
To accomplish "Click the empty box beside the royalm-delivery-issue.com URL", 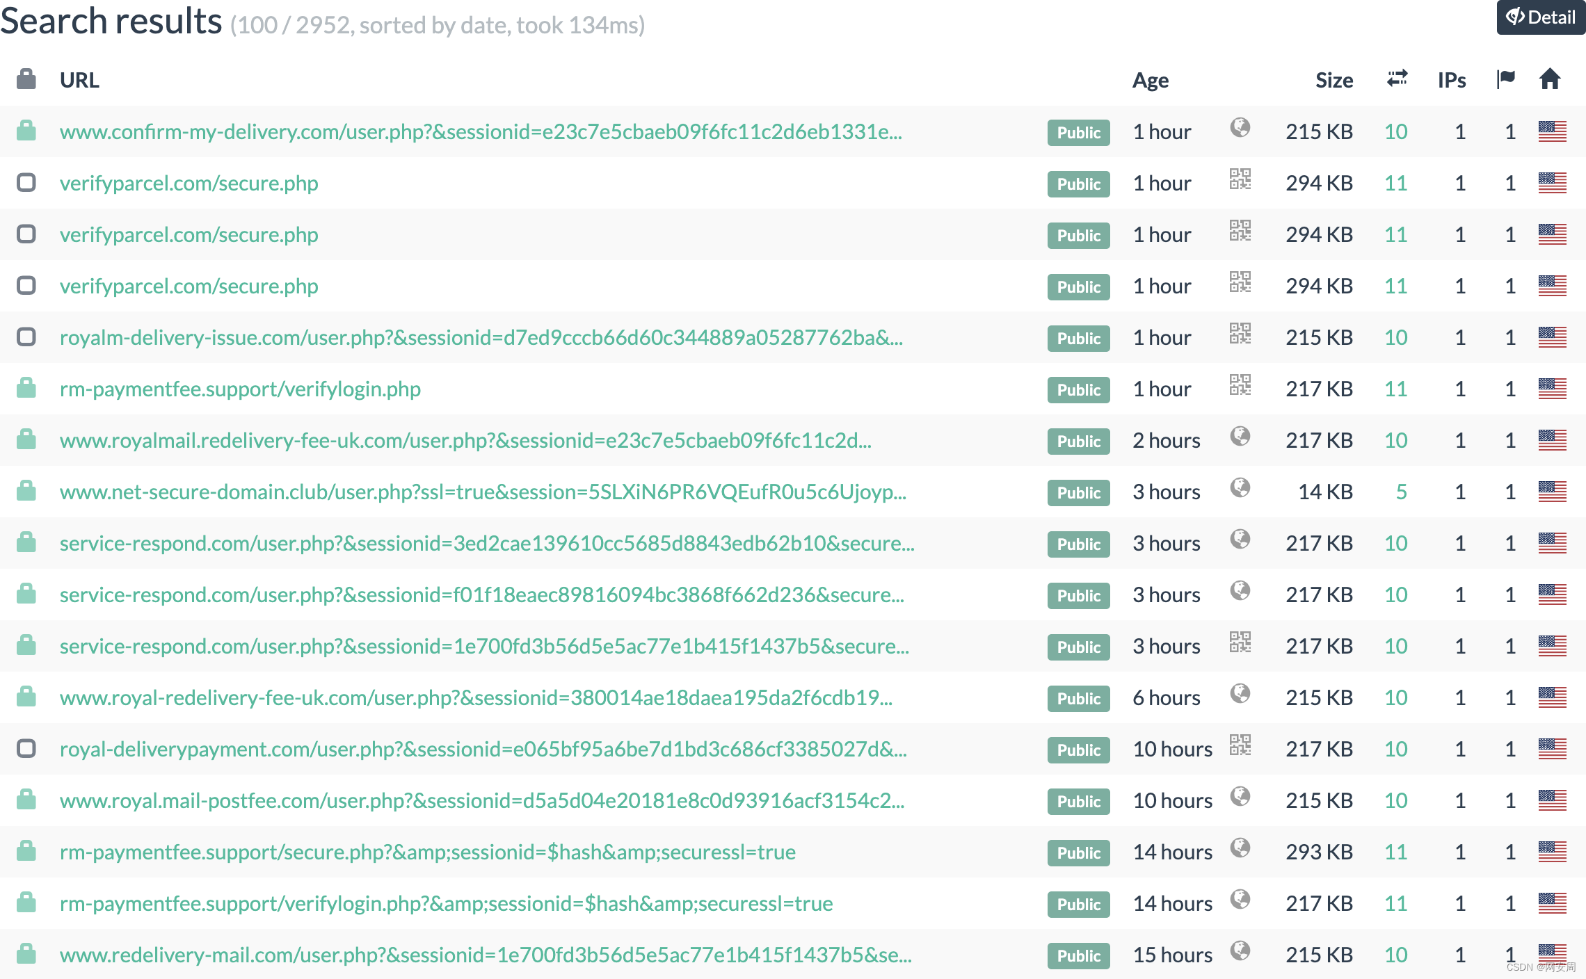I will point(26,337).
